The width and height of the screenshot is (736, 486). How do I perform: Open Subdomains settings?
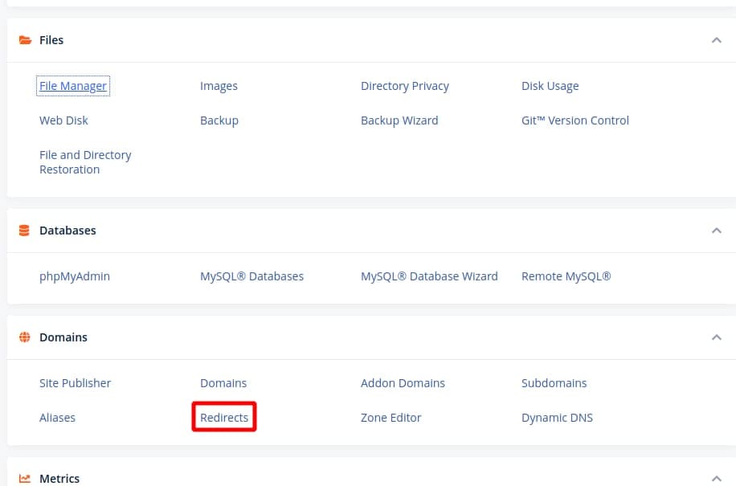coord(554,383)
